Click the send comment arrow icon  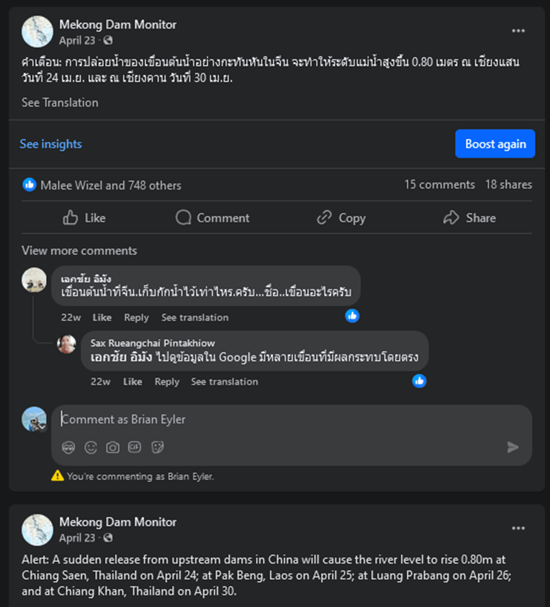(x=513, y=447)
